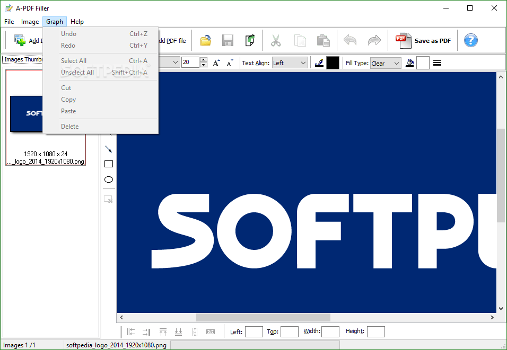This screenshot has width=507, height=350.
Task: Click the Width input field
Action: (x=330, y=331)
